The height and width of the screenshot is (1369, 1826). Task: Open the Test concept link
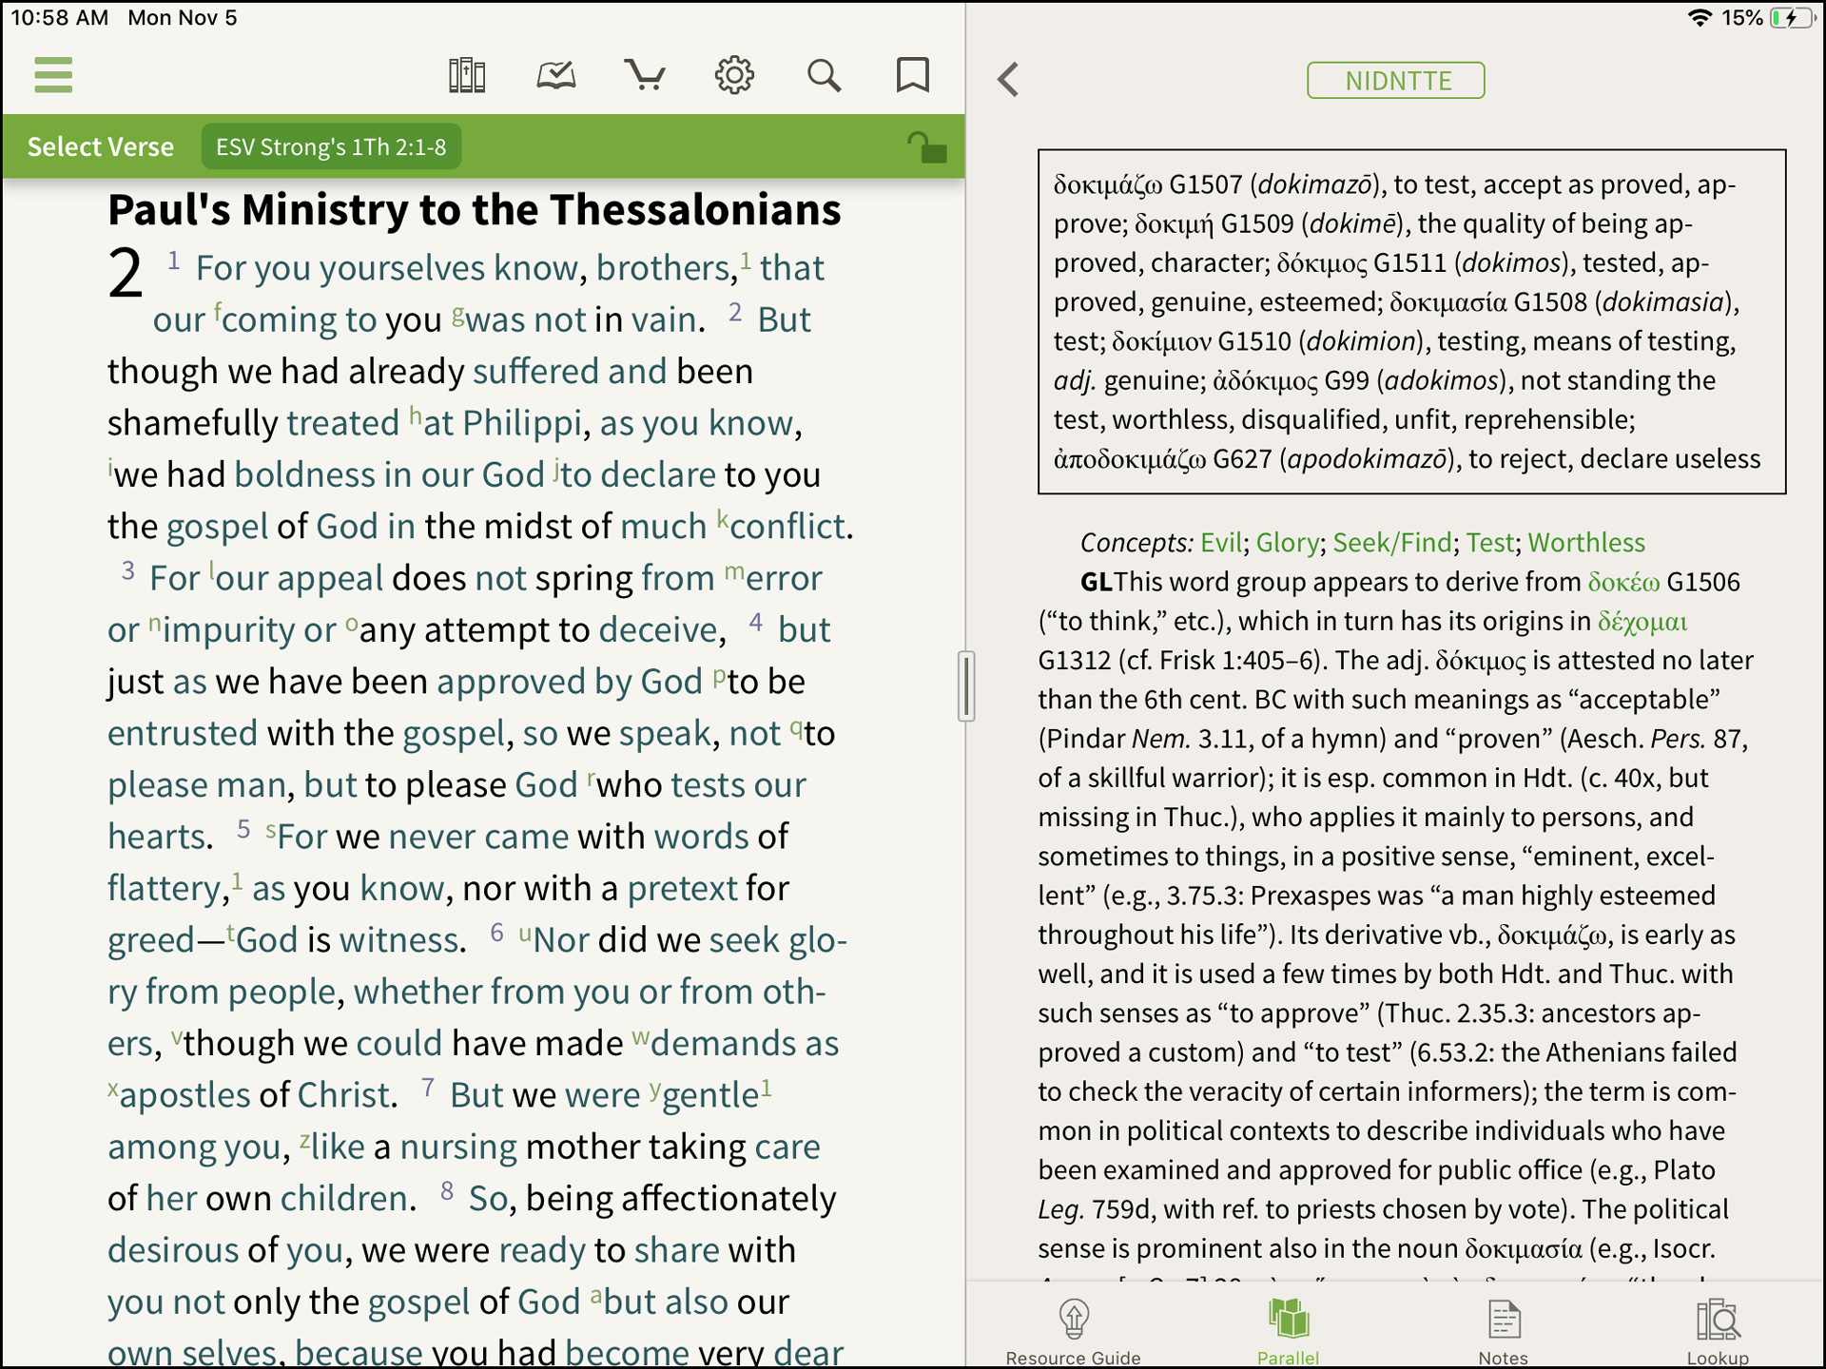[x=1489, y=543]
